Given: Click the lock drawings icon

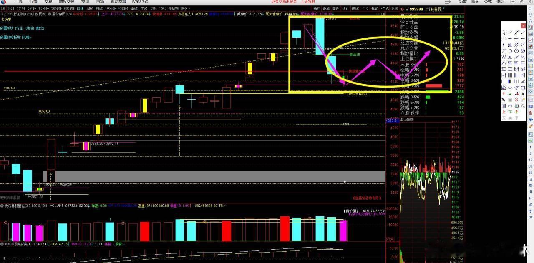Looking at the screenshot, I should click(523, 100).
